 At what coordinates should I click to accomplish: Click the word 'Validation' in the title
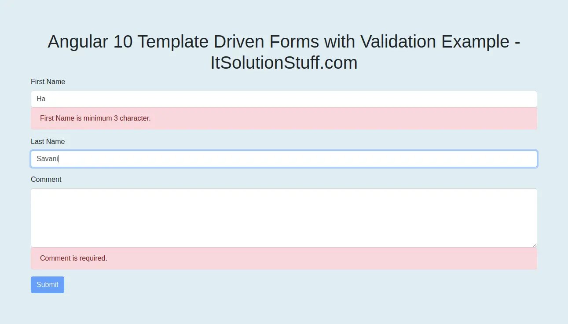coord(399,42)
